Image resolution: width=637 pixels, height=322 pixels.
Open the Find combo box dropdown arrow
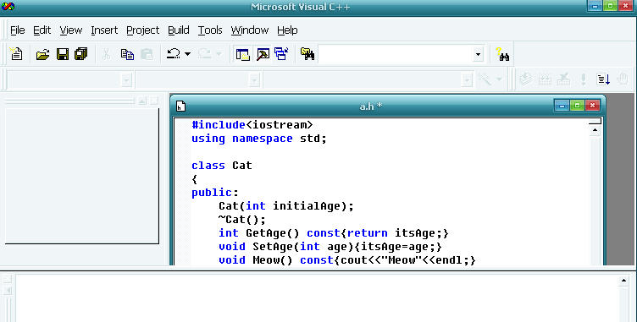(x=478, y=54)
